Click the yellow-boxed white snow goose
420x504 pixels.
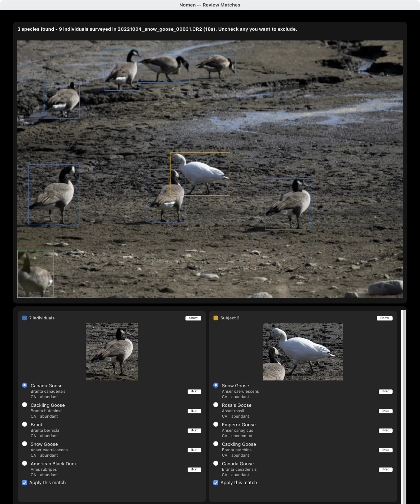[200, 174]
